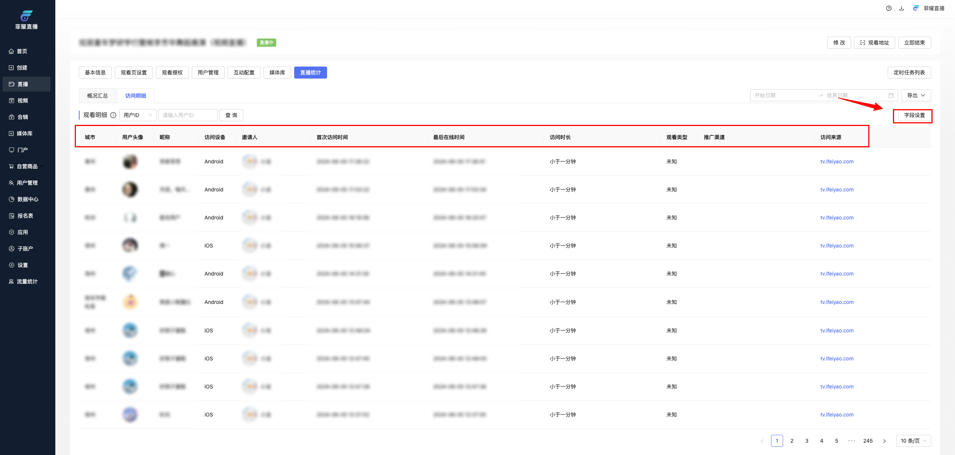Expand the 用户ID search type dropdown
955x455 pixels.
[x=138, y=115]
